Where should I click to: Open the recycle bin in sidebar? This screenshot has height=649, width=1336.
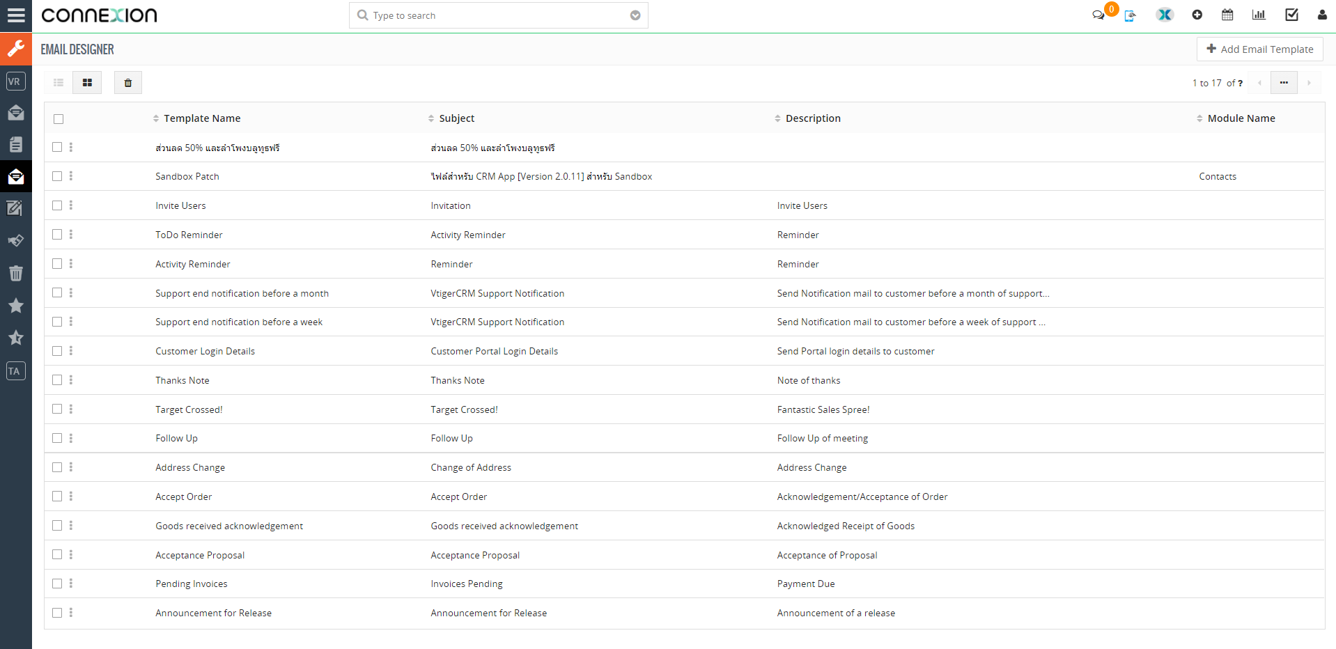16,273
